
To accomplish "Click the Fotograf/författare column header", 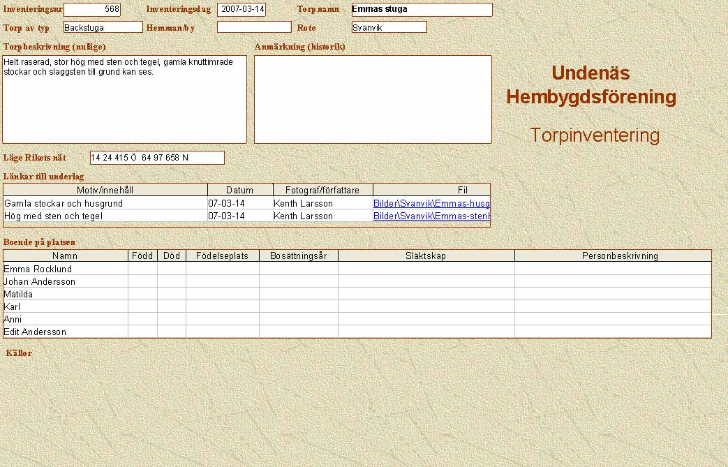I will pos(322,190).
